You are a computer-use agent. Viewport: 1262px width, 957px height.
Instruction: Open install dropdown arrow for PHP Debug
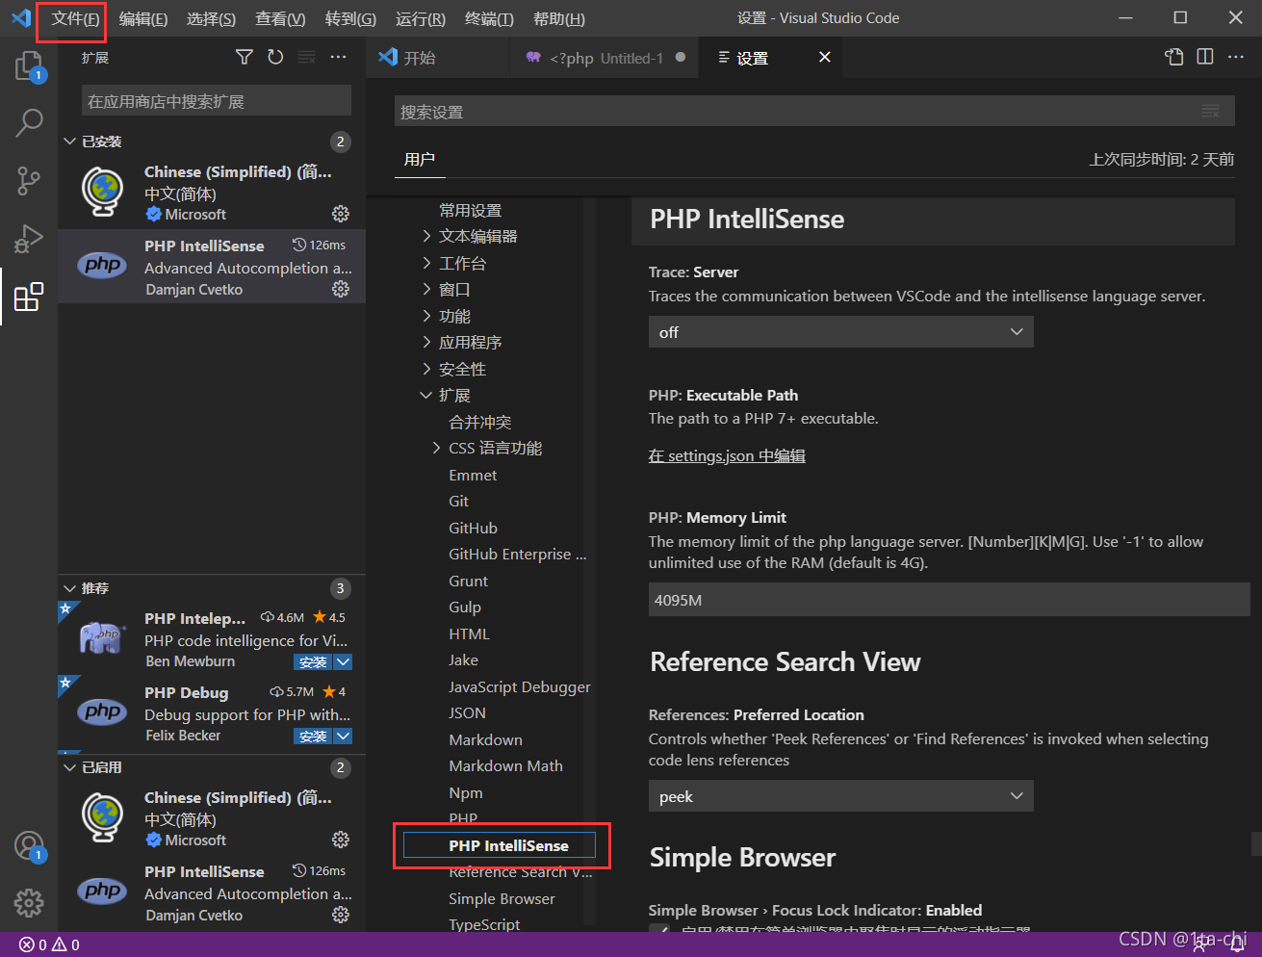coord(343,737)
